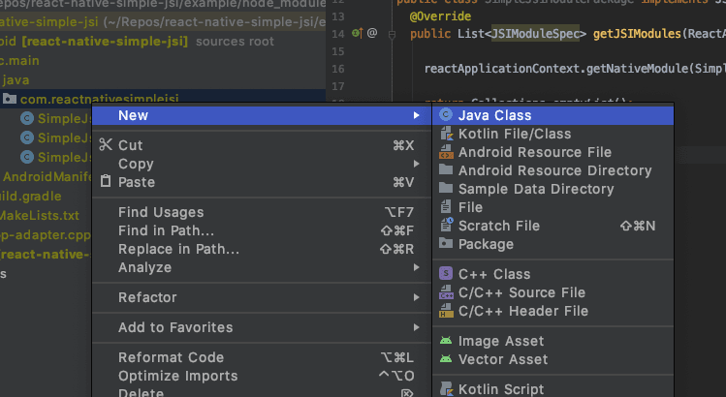Create a new File

coord(552,207)
